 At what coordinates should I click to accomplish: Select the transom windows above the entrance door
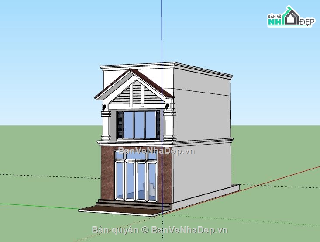pyautogui.click(x=135, y=156)
